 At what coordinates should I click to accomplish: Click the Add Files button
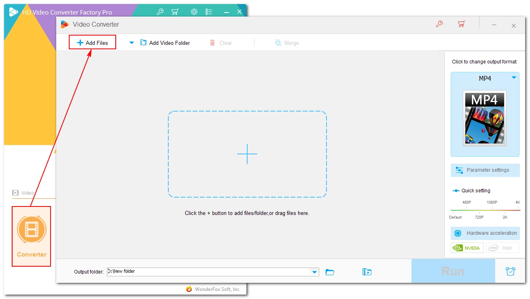(x=92, y=42)
